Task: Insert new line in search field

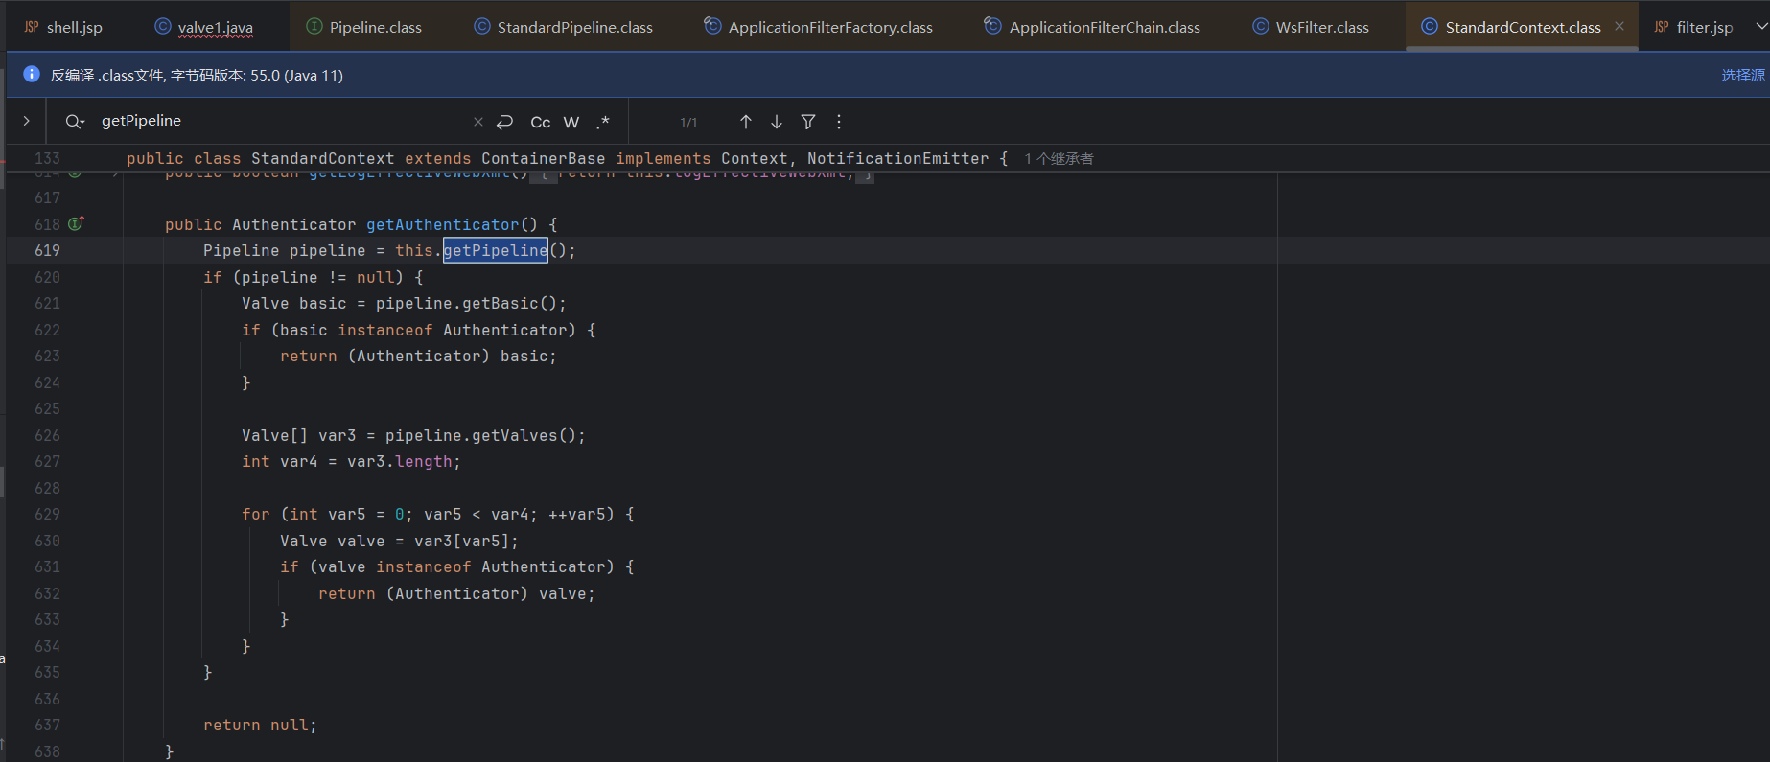Action: pyautogui.click(x=505, y=122)
